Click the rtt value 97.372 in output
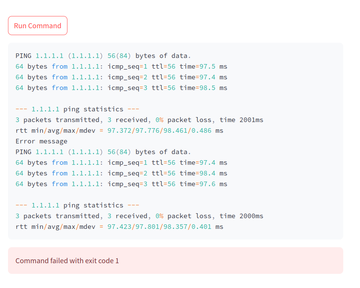The width and height of the screenshot is (360, 288). [119, 130]
